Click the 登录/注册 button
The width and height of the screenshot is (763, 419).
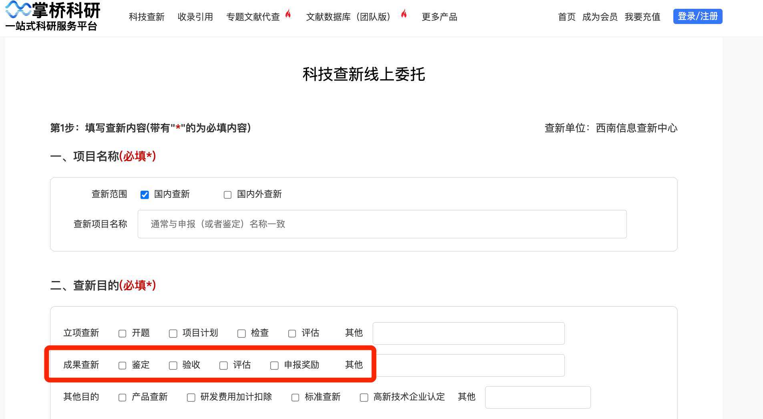[698, 16]
